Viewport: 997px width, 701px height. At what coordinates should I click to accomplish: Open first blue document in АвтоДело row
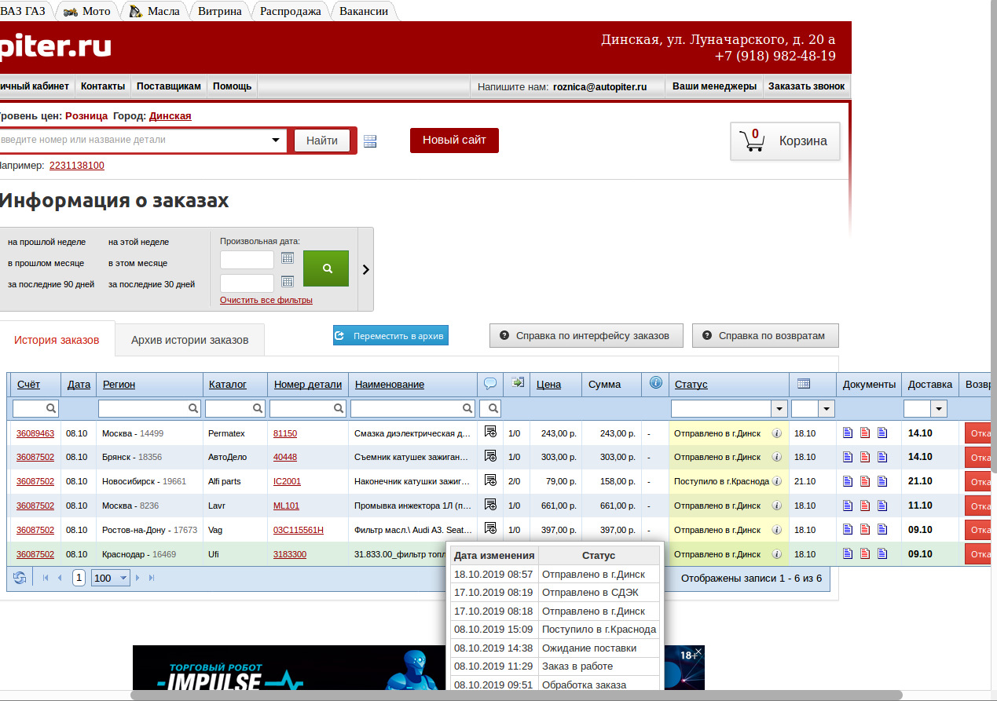[x=848, y=457]
